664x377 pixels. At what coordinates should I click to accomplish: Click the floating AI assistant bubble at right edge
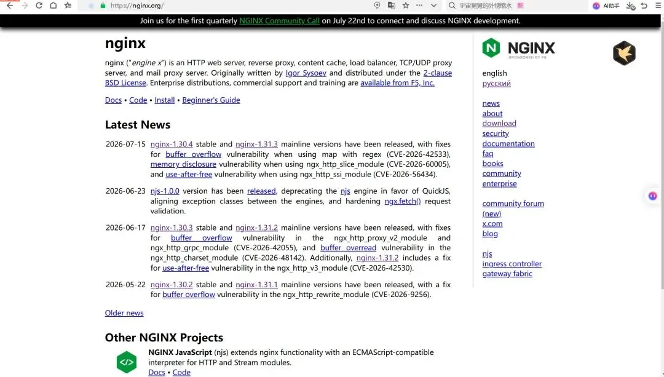pyautogui.click(x=652, y=196)
